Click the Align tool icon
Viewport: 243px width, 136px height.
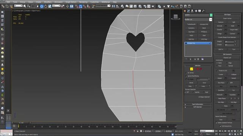coord(117,6)
